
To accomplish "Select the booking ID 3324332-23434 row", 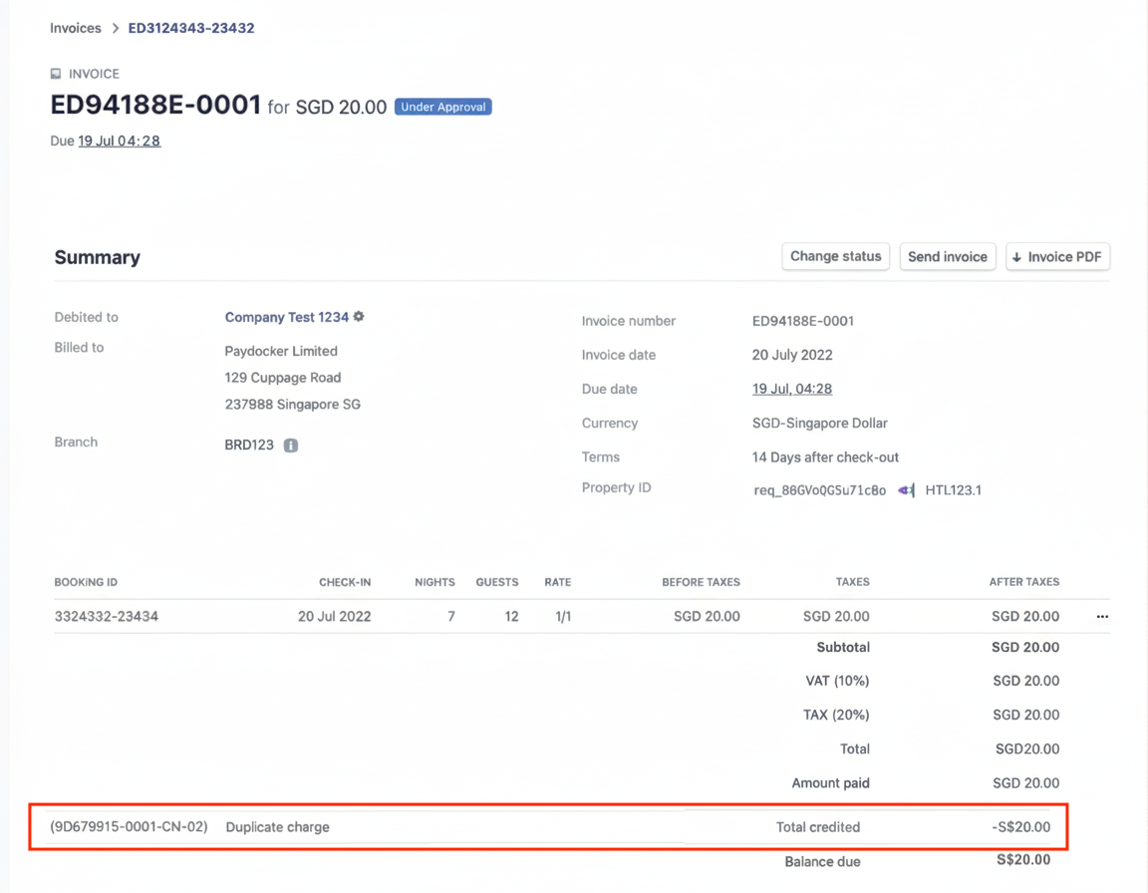I will (x=107, y=617).
